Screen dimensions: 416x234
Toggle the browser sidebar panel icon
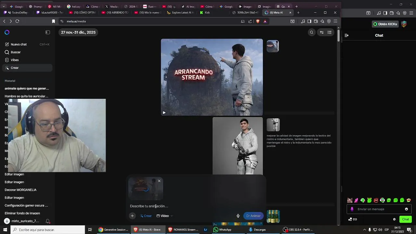coord(309,21)
